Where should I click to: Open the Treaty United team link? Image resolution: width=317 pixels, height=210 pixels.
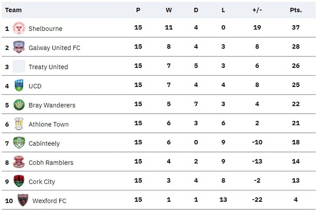(48, 67)
